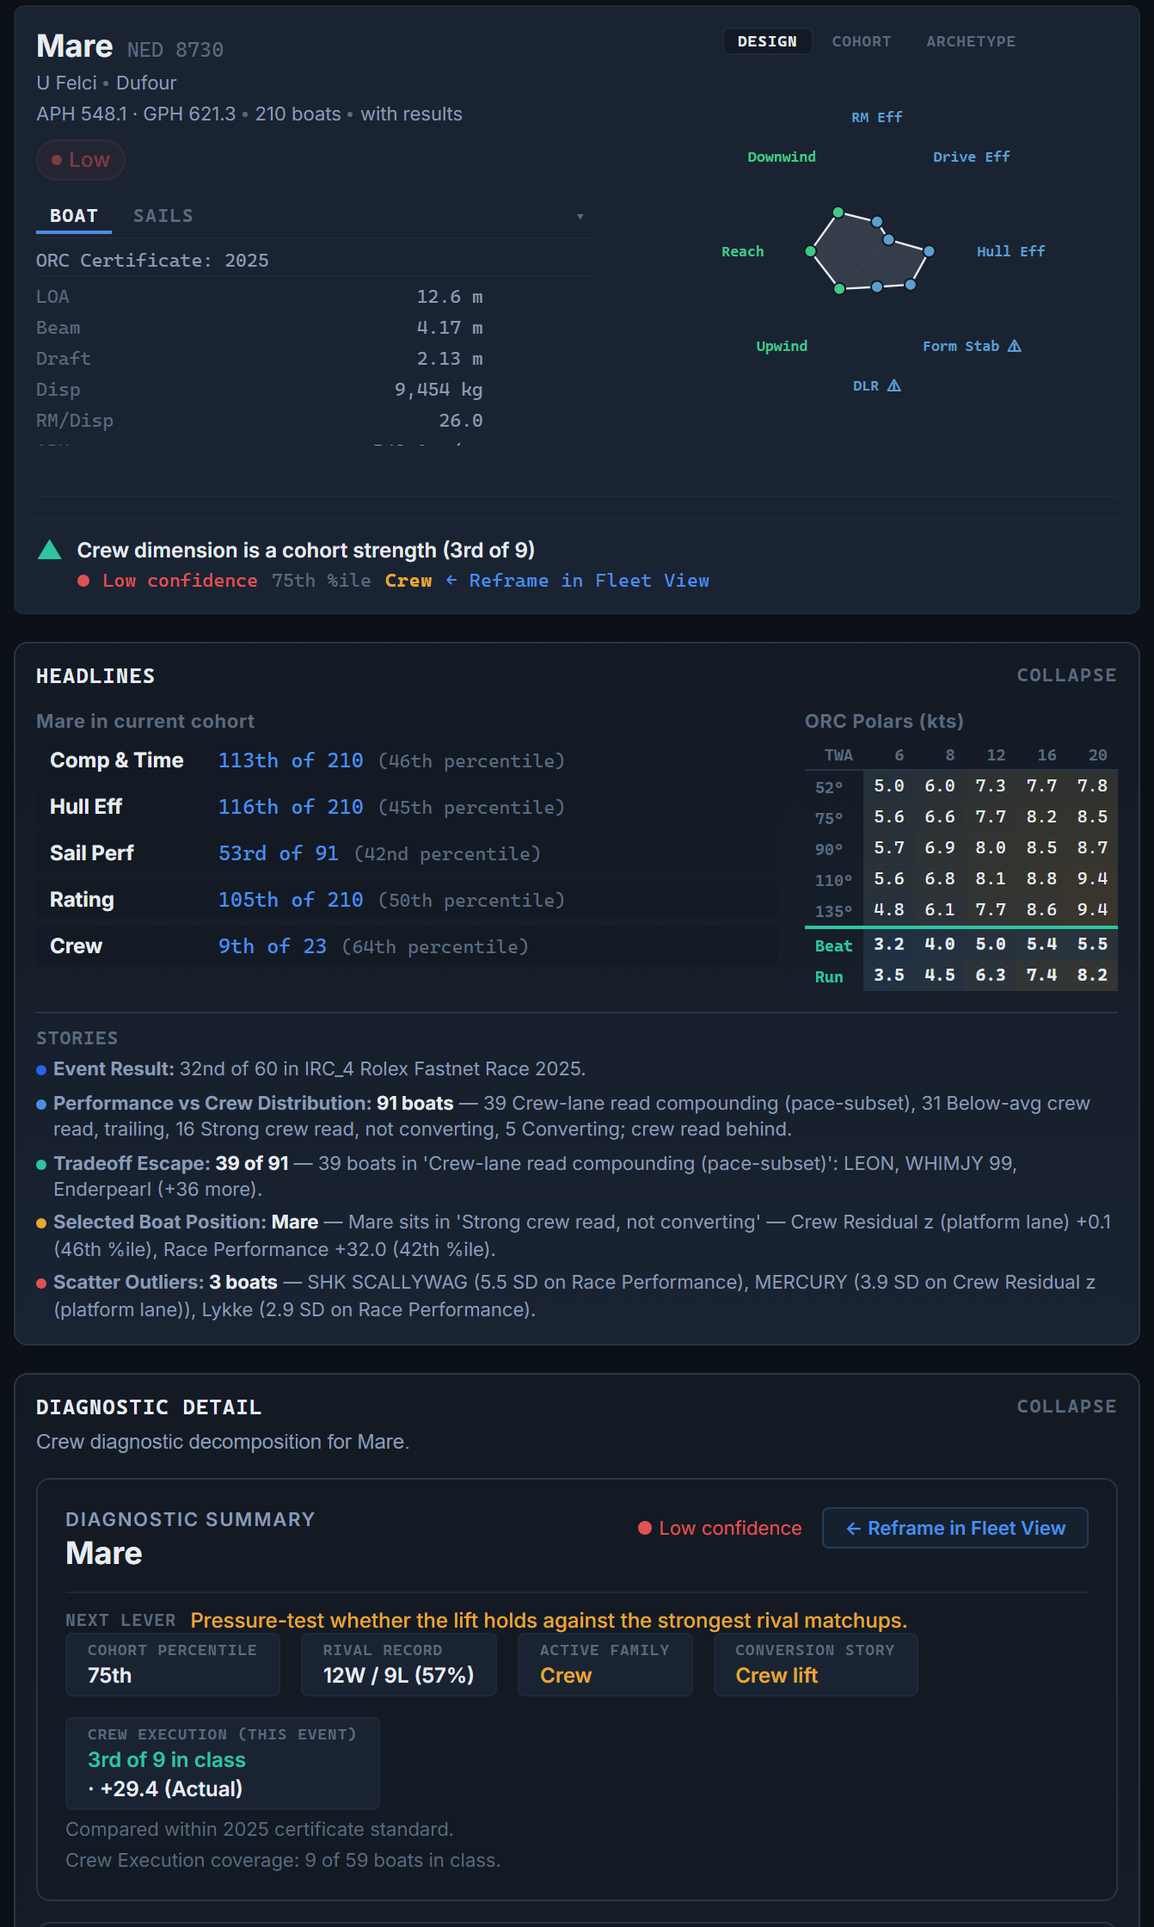Click the green strength triangle icon
The width and height of the screenshot is (1154, 1927).
[x=50, y=550]
